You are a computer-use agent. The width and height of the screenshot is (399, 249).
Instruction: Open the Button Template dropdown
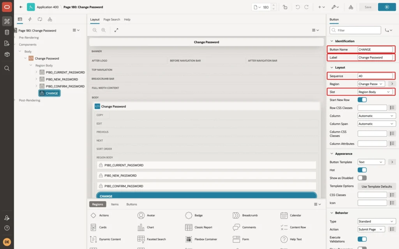point(371,162)
